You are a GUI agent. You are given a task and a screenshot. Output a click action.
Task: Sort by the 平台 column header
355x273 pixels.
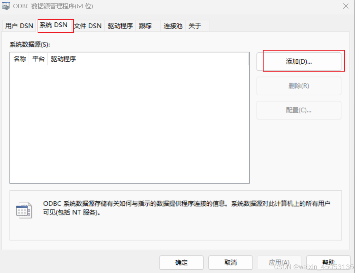coord(38,59)
